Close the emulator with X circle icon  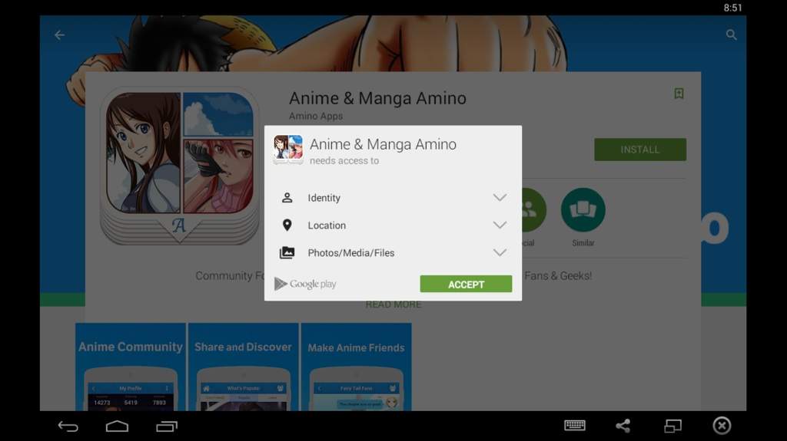[722, 426]
